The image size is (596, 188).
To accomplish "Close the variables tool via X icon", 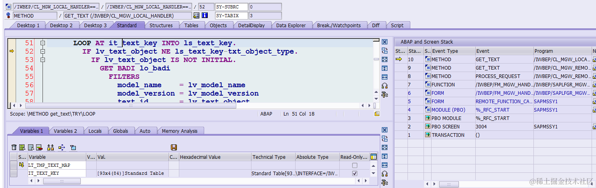I will (385, 130).
